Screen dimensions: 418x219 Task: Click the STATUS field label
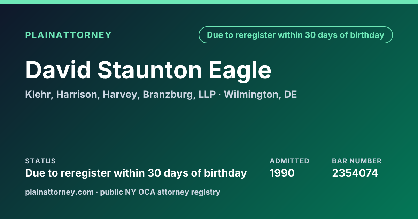click(40, 161)
